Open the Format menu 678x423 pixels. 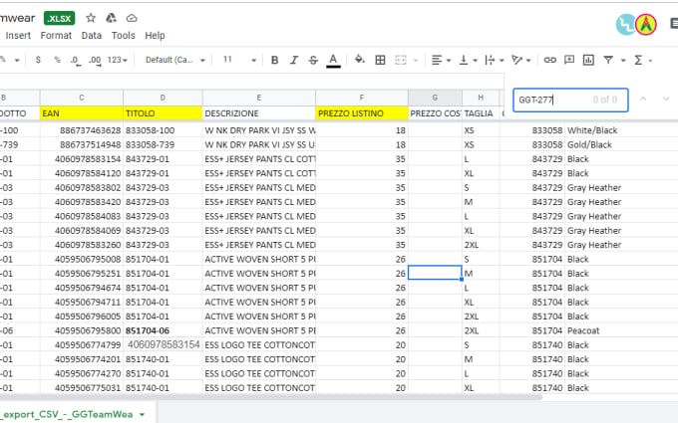(x=56, y=35)
